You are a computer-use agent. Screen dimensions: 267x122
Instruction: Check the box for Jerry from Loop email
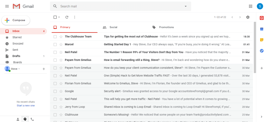(55, 107)
